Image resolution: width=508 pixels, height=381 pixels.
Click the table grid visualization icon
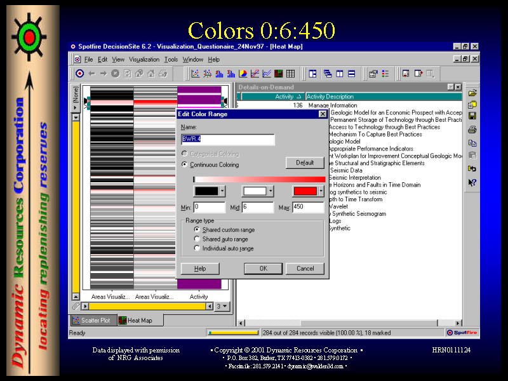290,74
